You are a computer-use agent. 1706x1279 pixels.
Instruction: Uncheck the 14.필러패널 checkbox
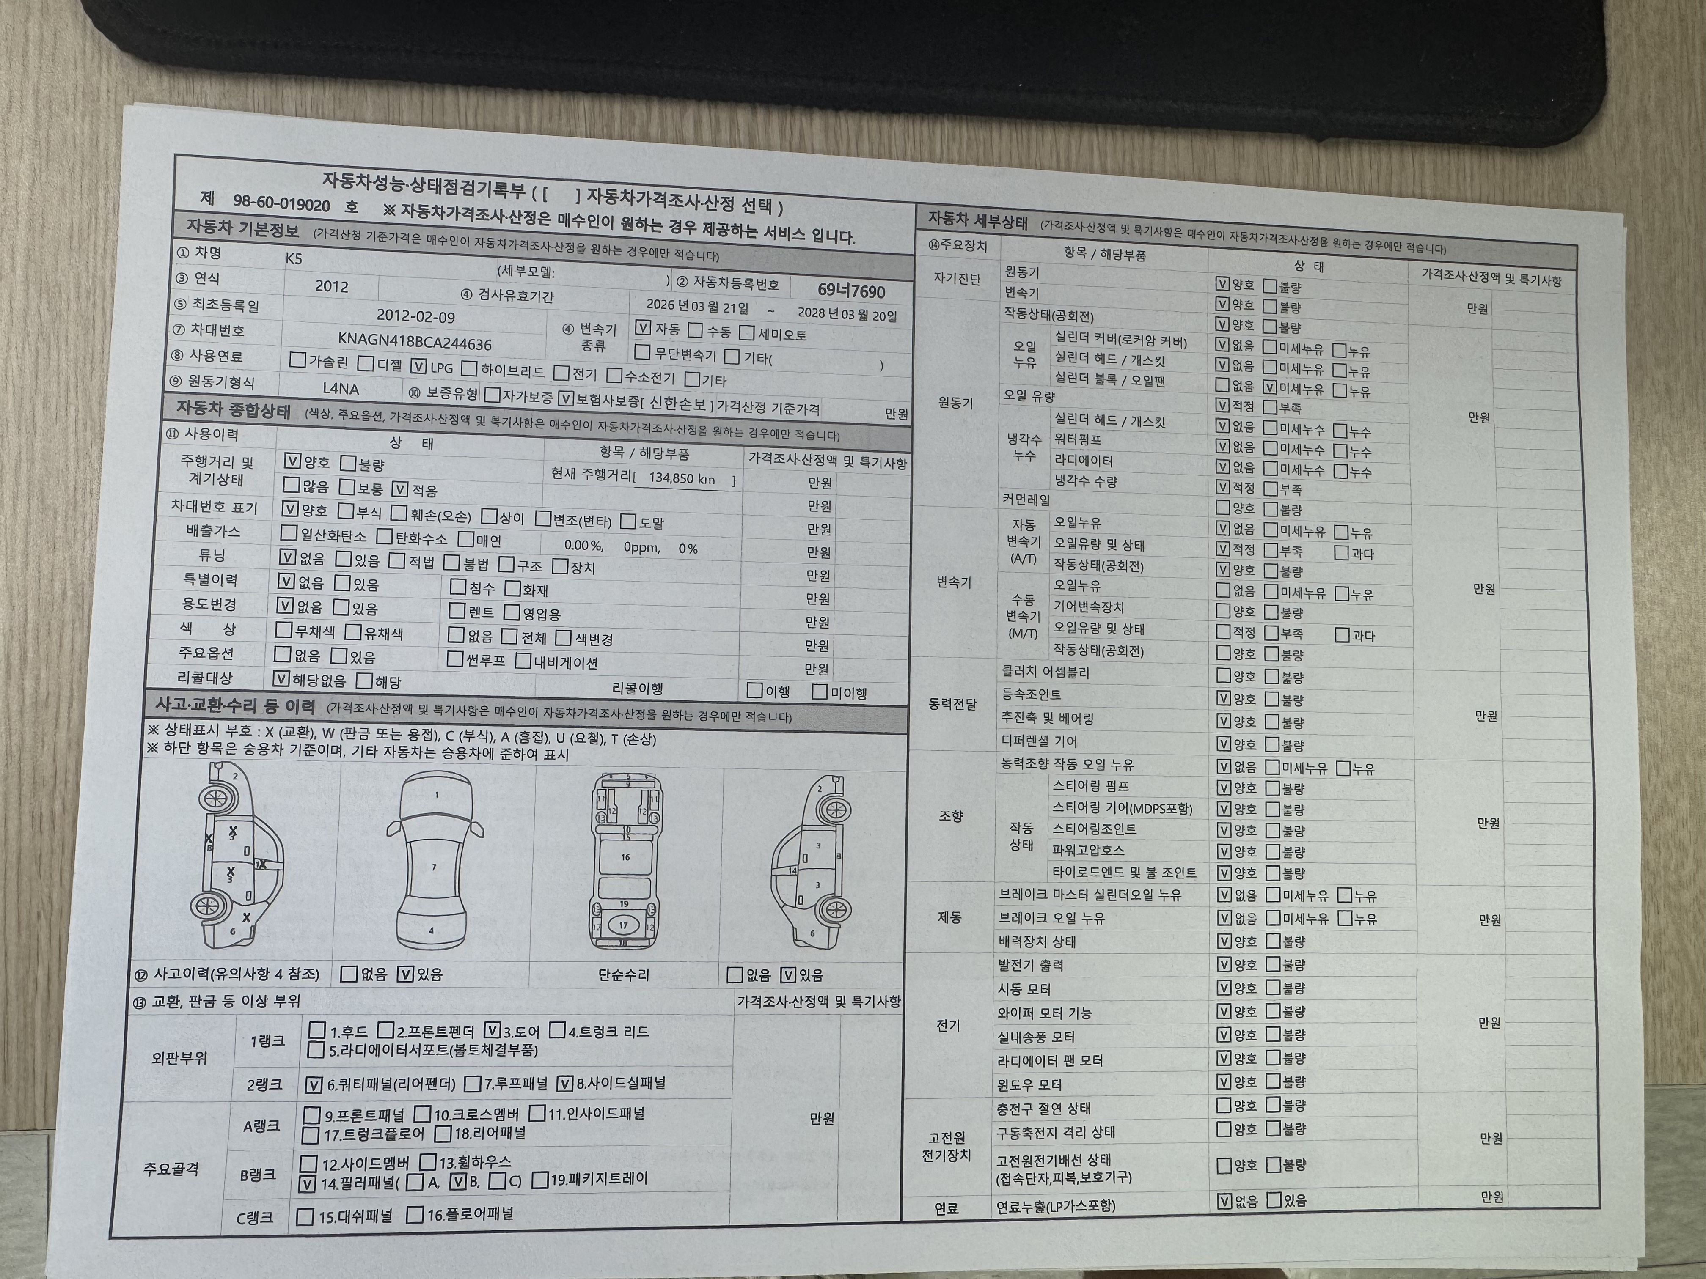pos(307,1184)
